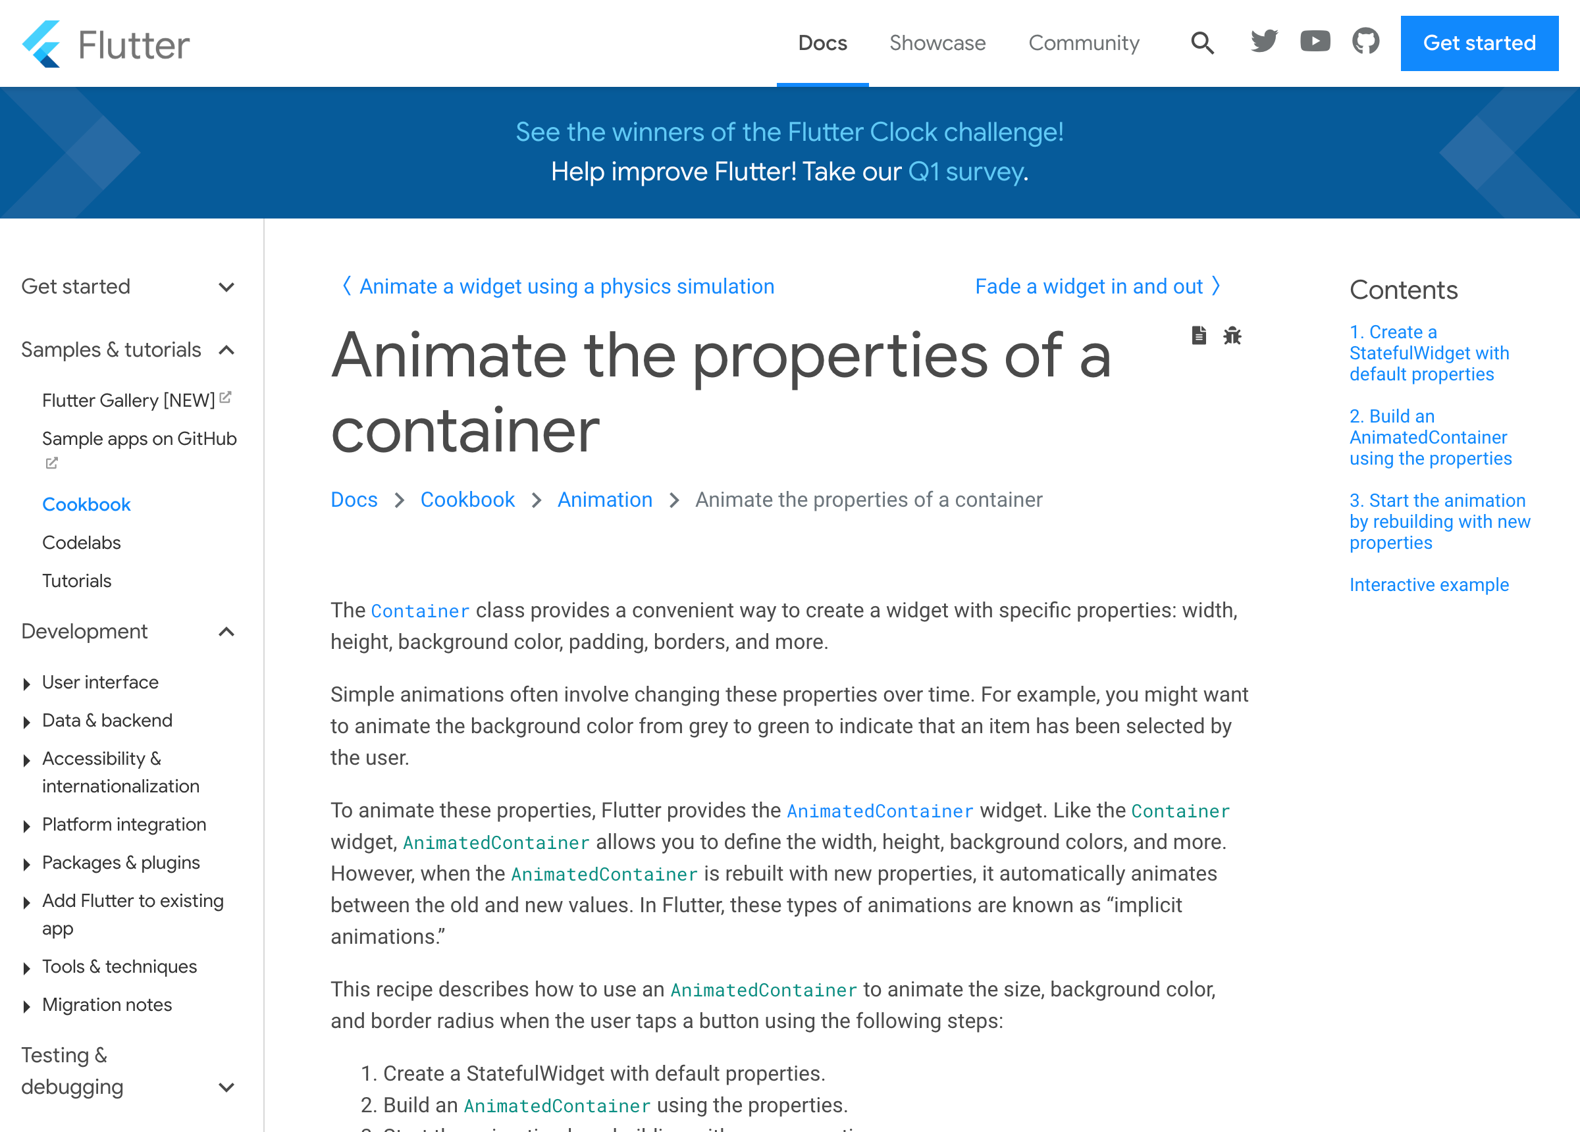Open the Animation breadcrumb link
This screenshot has width=1580, height=1132.
point(604,500)
